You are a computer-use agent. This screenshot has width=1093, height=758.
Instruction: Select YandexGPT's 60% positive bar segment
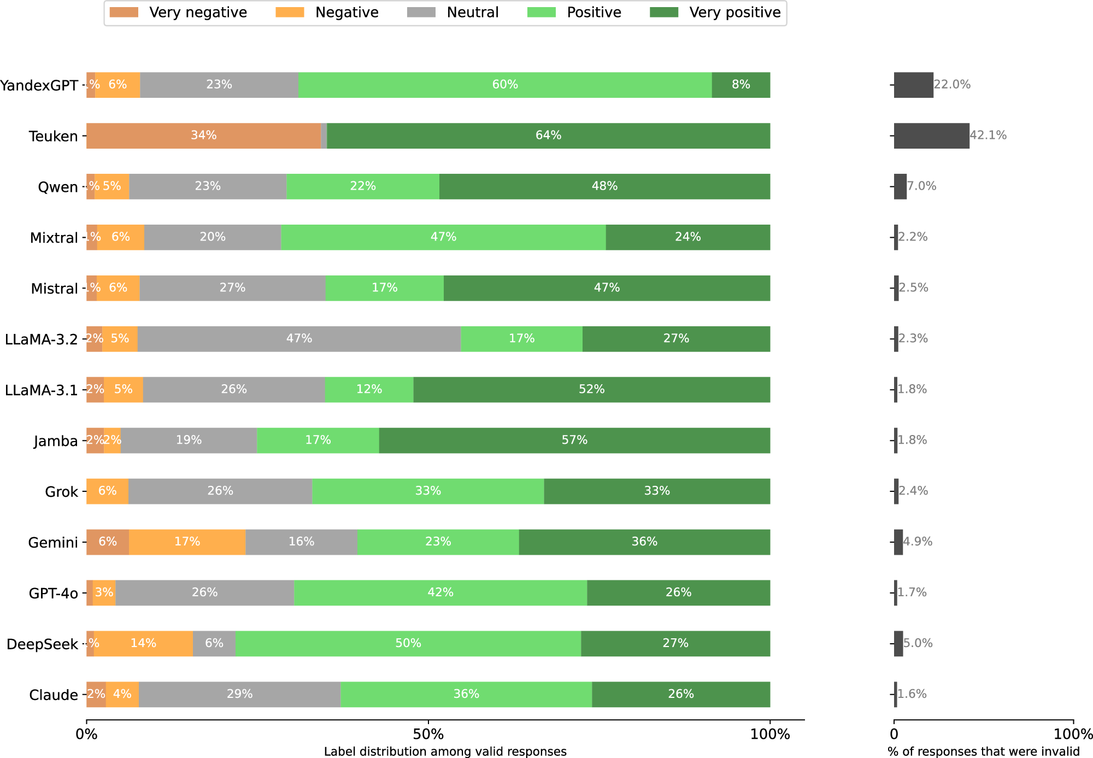(x=505, y=85)
